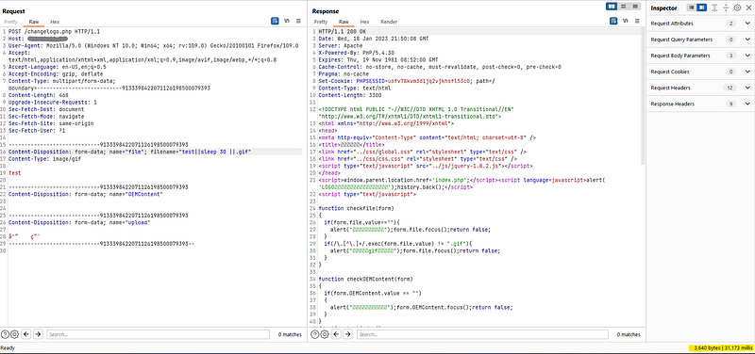755x354 pixels.
Task: Go to next search match in Response
Action: tap(348, 334)
